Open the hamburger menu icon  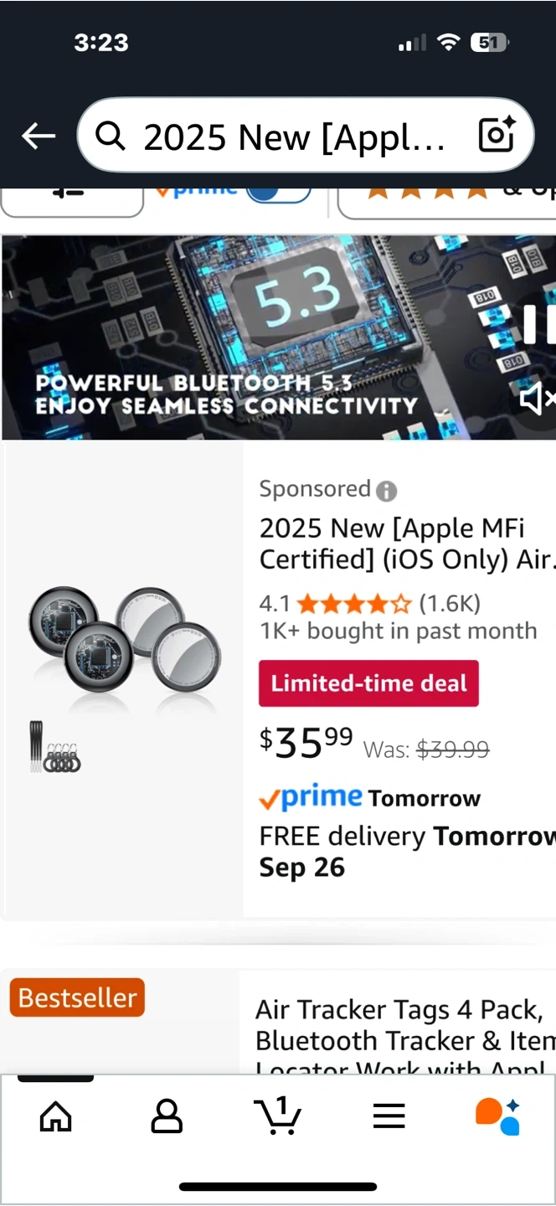389,1116
